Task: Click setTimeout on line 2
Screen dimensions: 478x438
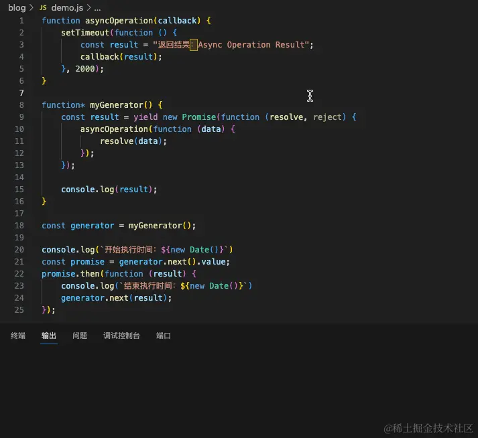Action: [85, 33]
